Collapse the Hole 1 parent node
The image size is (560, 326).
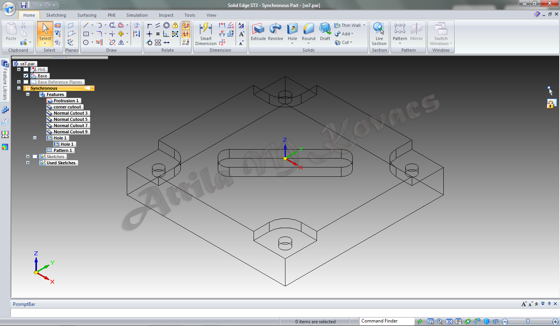(x=35, y=138)
